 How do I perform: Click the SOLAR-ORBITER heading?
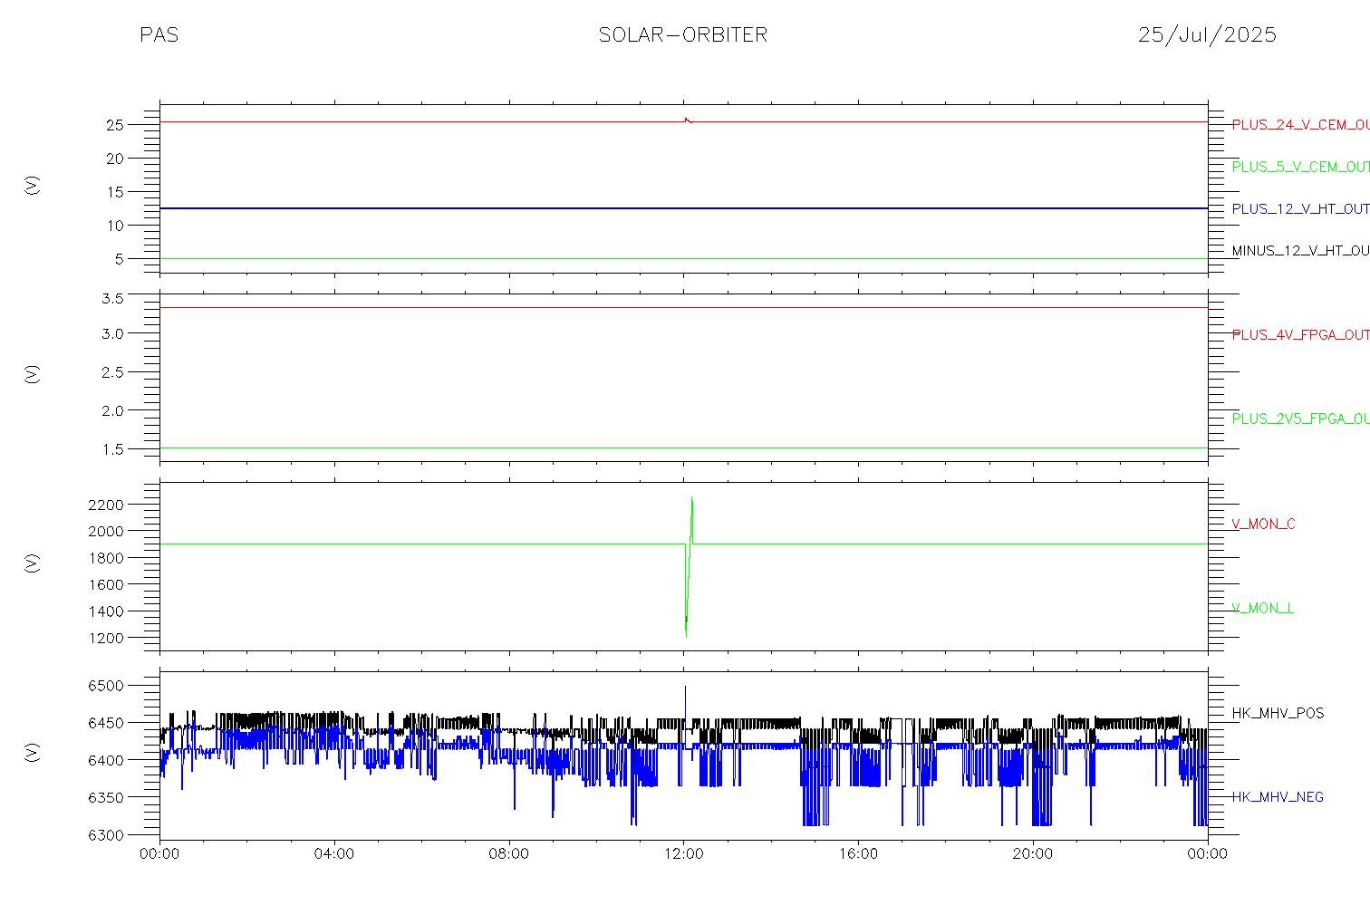coord(683,35)
